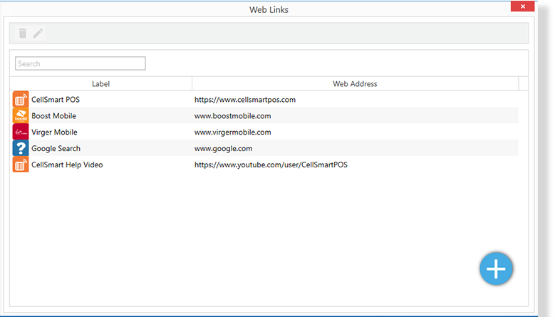Click the Boost Mobile logo icon
This screenshot has height=317, width=555.
coord(21,115)
